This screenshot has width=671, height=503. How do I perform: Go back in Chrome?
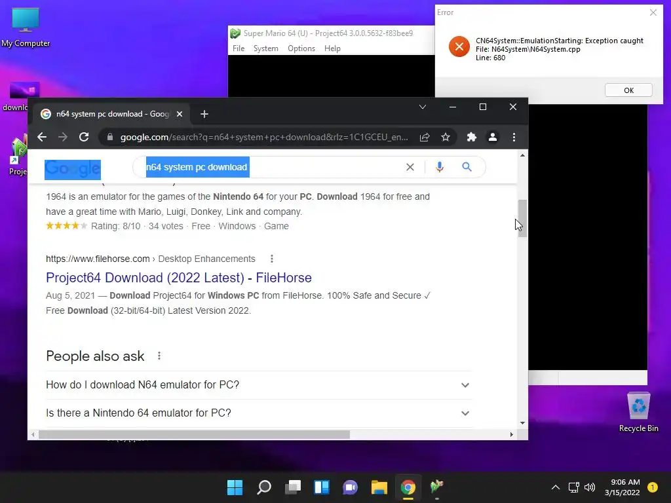[x=41, y=137]
